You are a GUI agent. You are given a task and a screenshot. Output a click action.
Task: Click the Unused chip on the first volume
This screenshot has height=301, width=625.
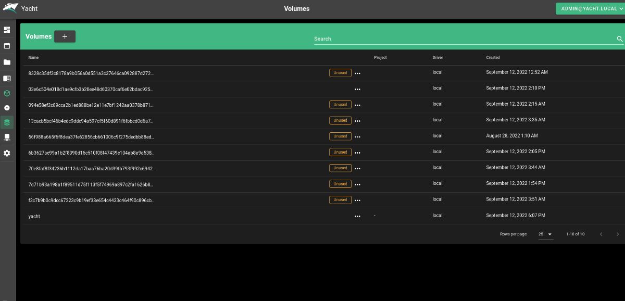click(x=340, y=73)
